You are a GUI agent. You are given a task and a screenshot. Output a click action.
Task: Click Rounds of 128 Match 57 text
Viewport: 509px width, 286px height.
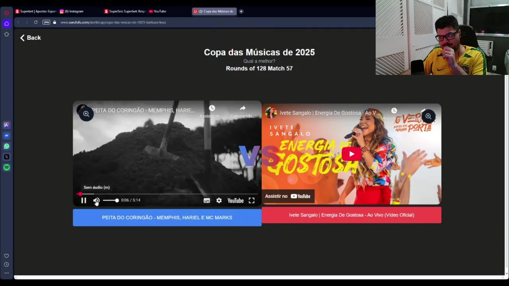[259, 68]
